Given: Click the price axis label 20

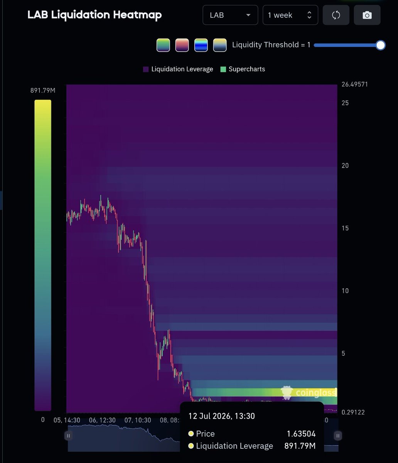Looking at the screenshot, I should click(345, 166).
